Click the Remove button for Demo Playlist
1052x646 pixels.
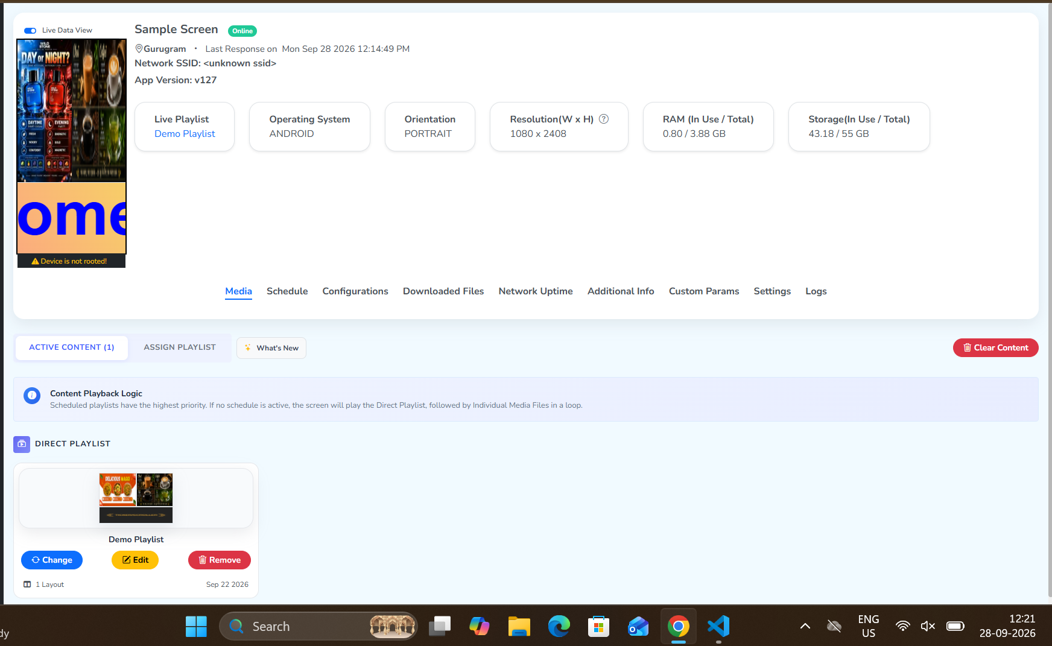[220, 560]
